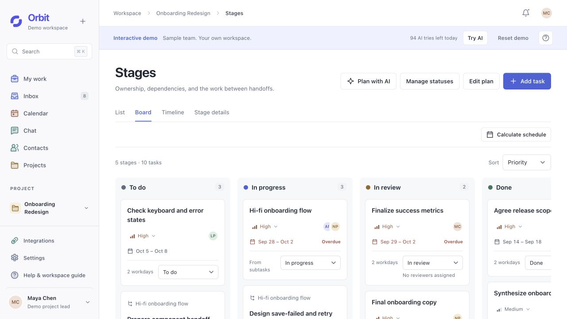Switch to the List tab
The width and height of the screenshot is (567, 319).
point(120,113)
